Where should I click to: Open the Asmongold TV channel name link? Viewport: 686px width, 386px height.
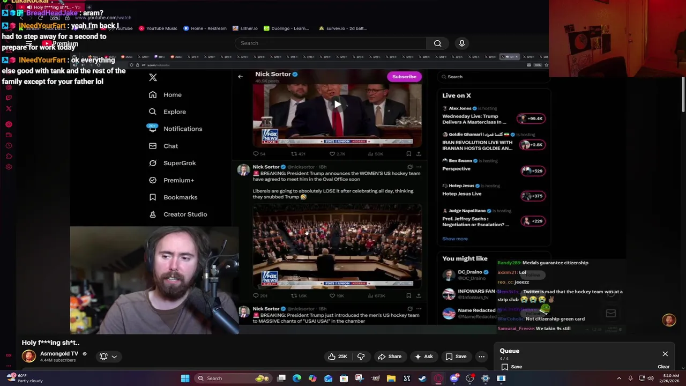(x=59, y=354)
